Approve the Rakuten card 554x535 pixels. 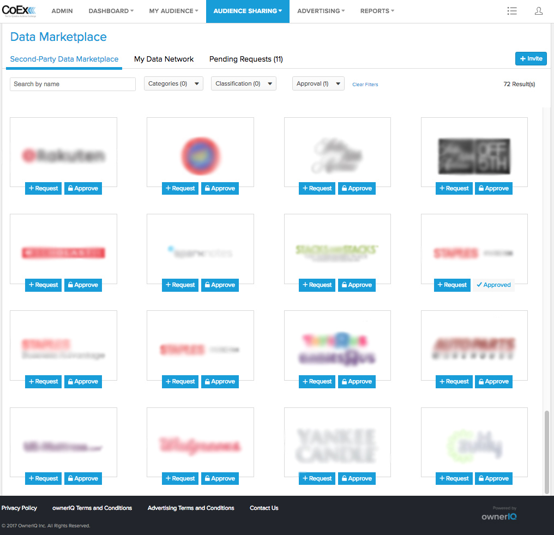pos(83,188)
